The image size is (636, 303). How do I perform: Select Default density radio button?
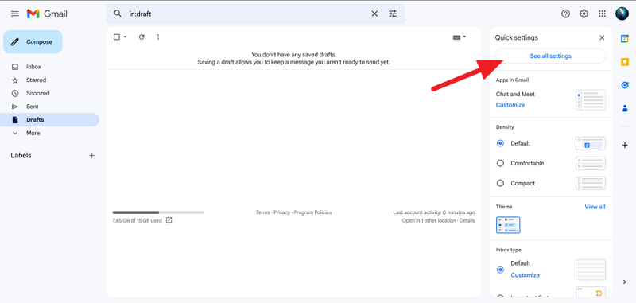(x=500, y=143)
